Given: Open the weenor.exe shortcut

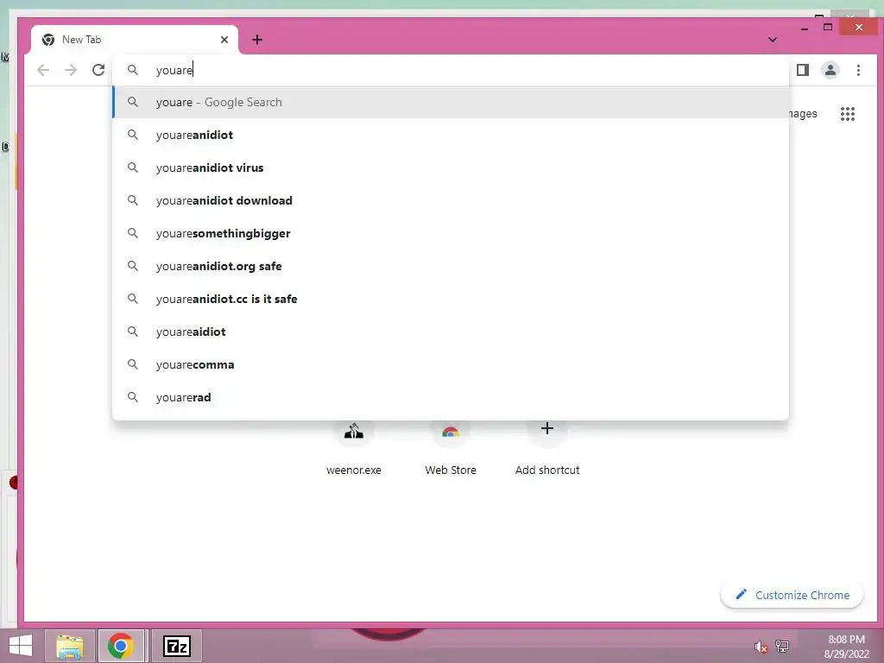Looking at the screenshot, I should coord(354,448).
